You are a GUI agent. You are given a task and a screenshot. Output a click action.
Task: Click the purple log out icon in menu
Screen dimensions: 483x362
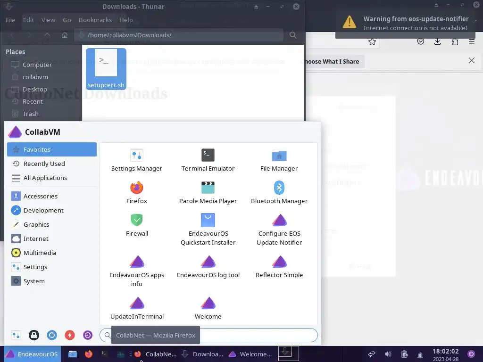click(x=87, y=335)
